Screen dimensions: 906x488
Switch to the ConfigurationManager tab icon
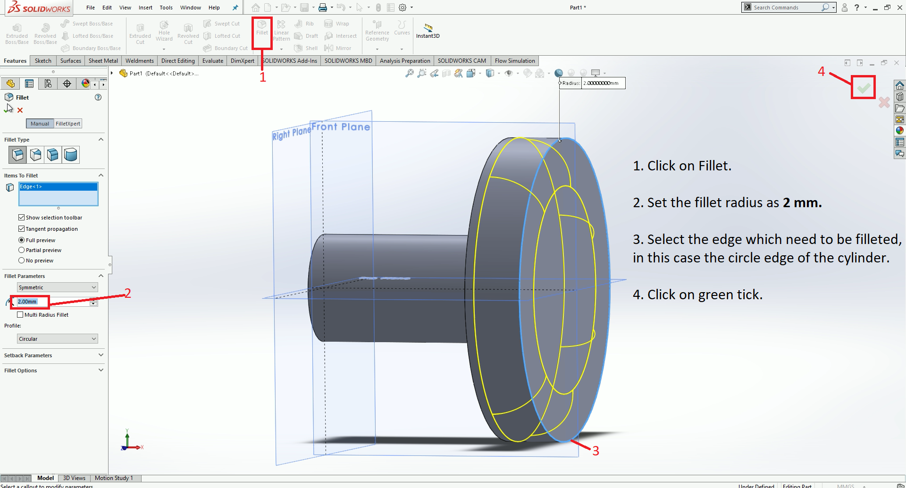(48, 84)
